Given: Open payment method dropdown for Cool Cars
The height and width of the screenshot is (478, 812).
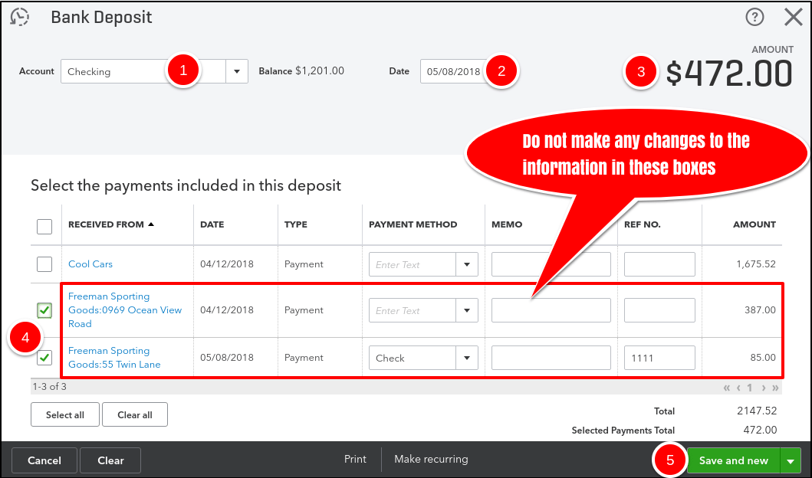Looking at the screenshot, I should click(466, 265).
